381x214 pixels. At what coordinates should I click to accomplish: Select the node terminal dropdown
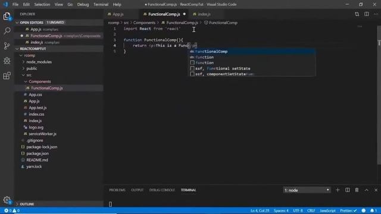(x=307, y=190)
